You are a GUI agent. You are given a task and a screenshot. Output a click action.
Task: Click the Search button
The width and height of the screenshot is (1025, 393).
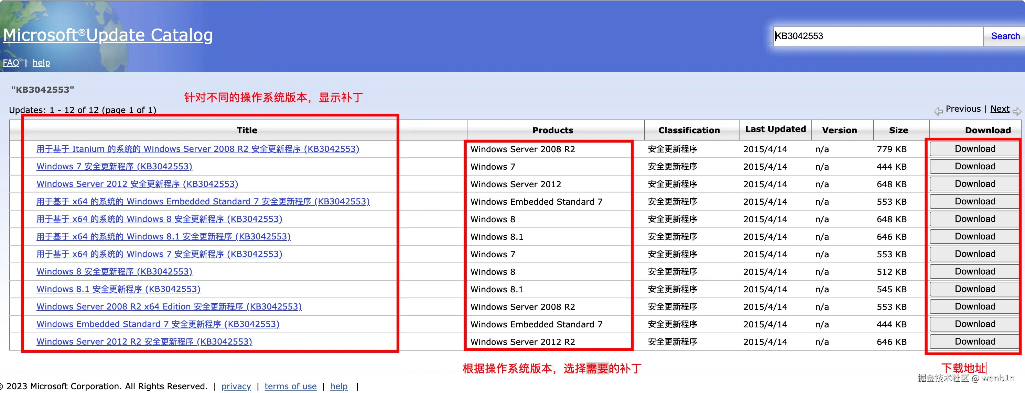(x=1005, y=36)
